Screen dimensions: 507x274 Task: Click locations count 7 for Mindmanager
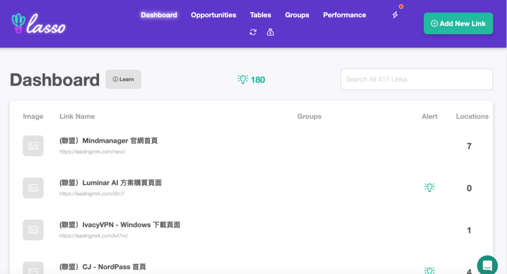(x=469, y=146)
